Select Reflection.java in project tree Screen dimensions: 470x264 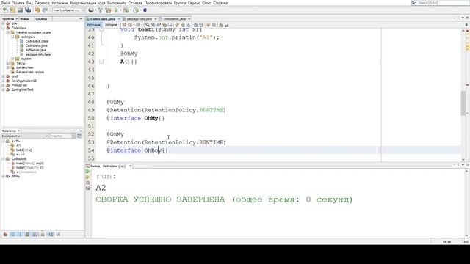(x=36, y=50)
